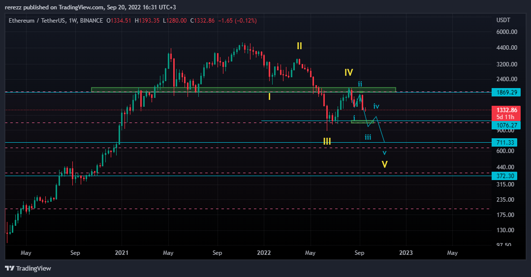The height and width of the screenshot is (277, 531).
Task: Select the blue sub-wave ii label
Action: 360,84
